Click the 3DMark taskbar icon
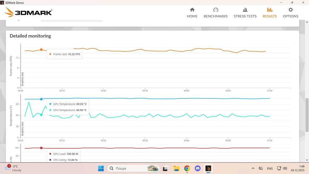 [x=209, y=168]
